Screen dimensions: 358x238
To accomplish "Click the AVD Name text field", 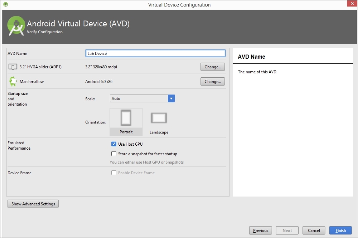I will [156, 53].
